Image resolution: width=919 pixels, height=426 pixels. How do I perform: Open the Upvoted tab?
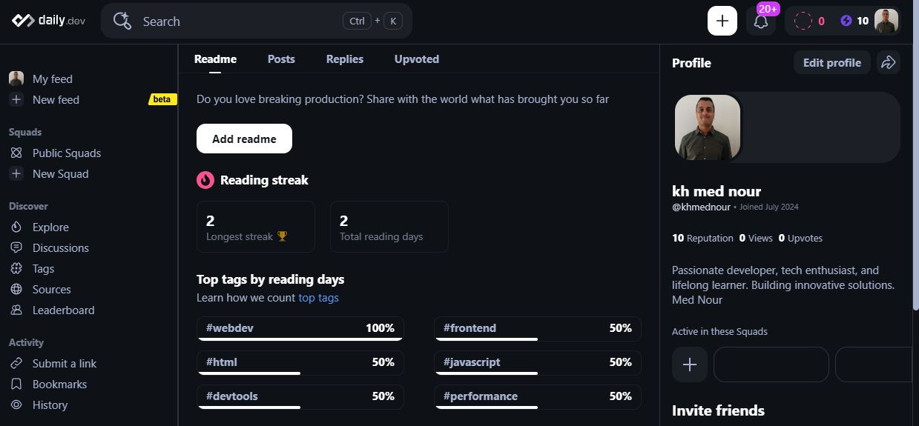pos(416,59)
